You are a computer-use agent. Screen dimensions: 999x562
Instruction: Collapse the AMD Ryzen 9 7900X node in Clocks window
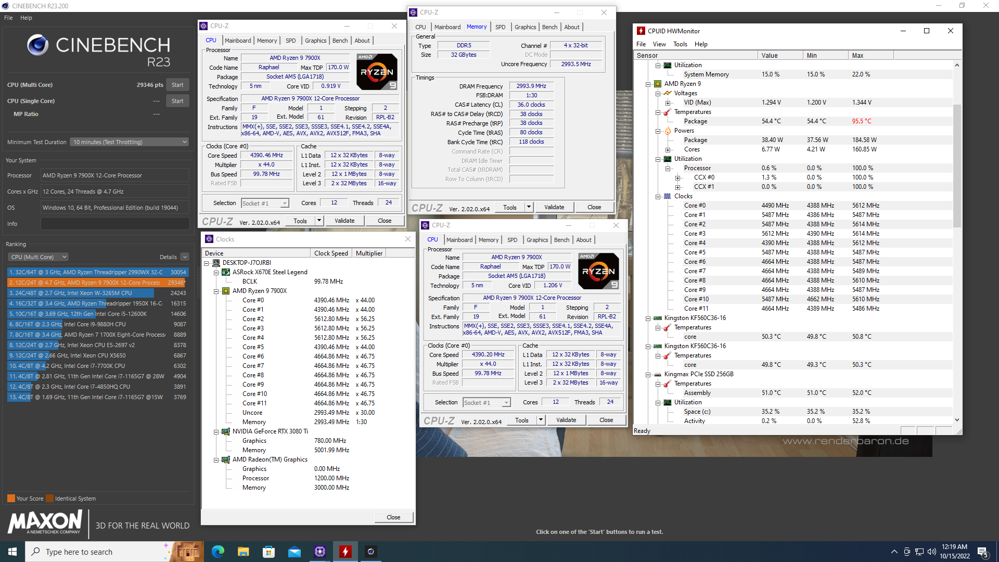[216, 291]
